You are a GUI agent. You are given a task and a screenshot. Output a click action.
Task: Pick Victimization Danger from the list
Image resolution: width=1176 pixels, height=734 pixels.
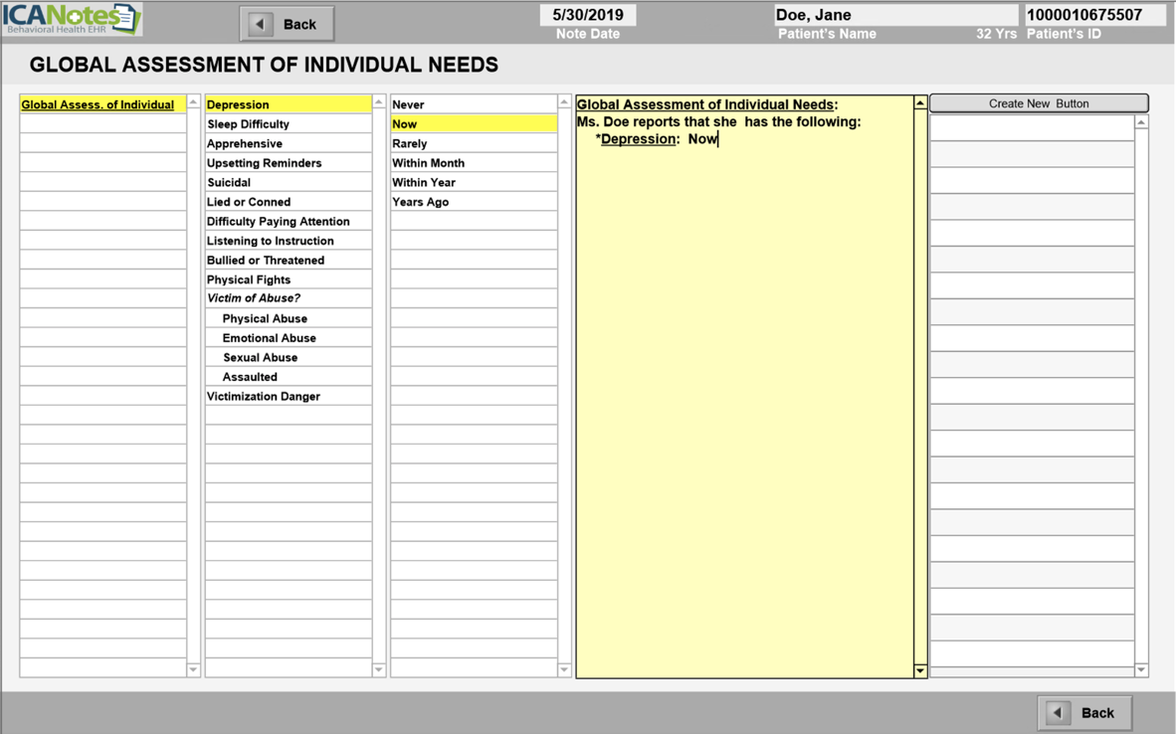[x=264, y=397]
